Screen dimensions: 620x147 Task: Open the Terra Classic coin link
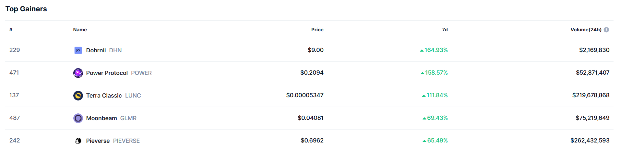pyautogui.click(x=104, y=96)
